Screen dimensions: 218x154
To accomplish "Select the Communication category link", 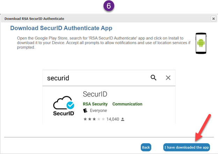I will point(127,104).
